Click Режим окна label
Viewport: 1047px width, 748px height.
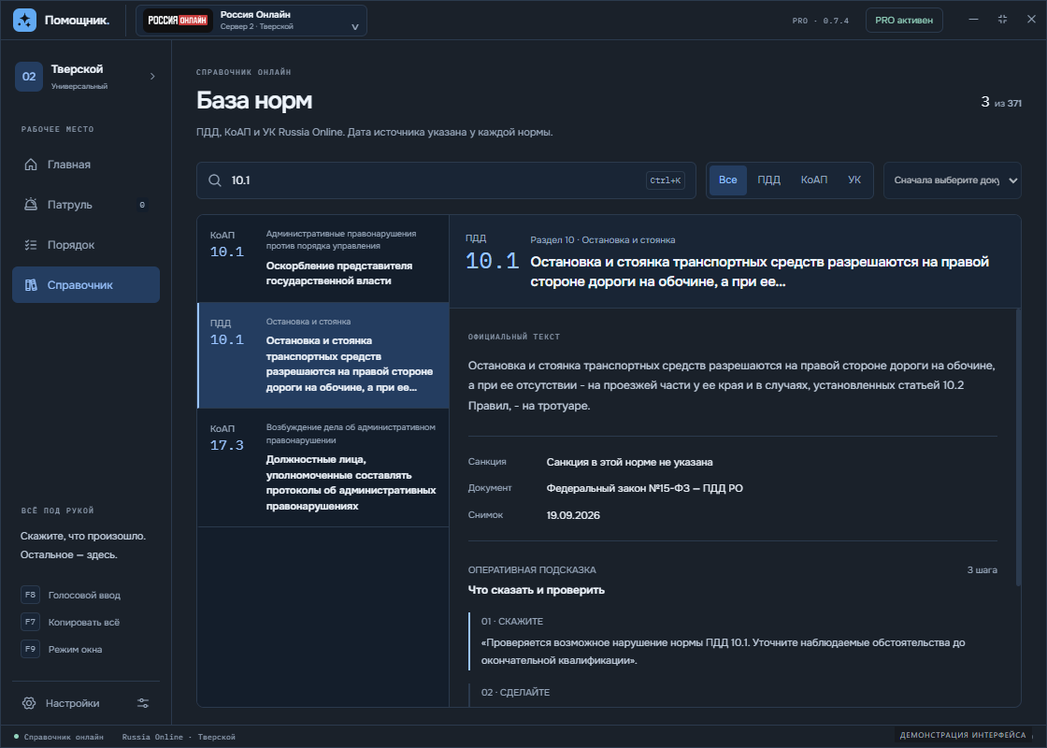pos(75,649)
